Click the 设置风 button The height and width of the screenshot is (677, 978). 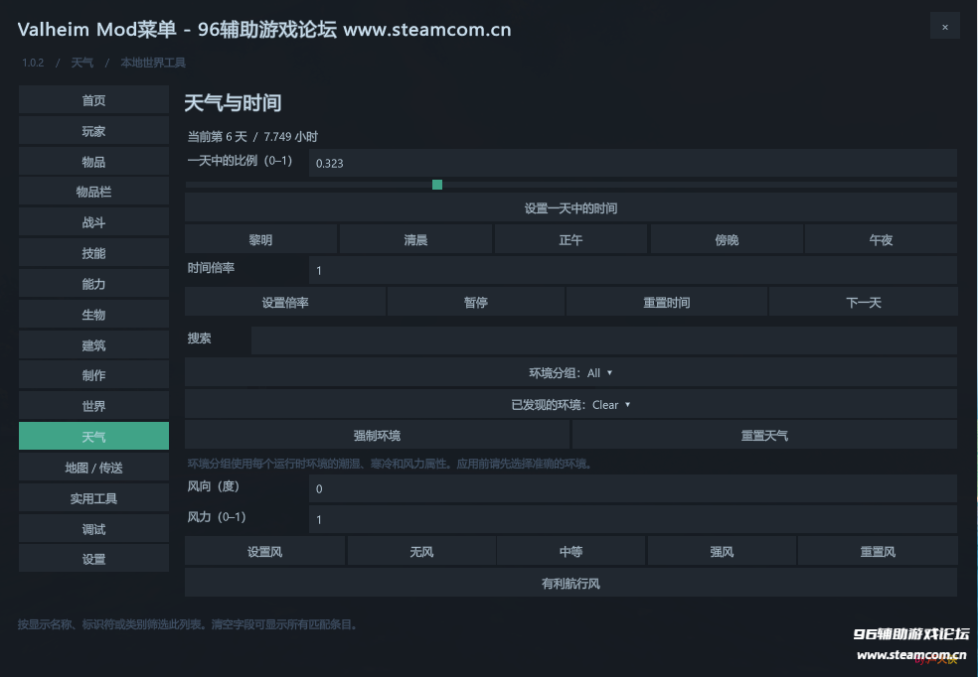click(x=265, y=551)
